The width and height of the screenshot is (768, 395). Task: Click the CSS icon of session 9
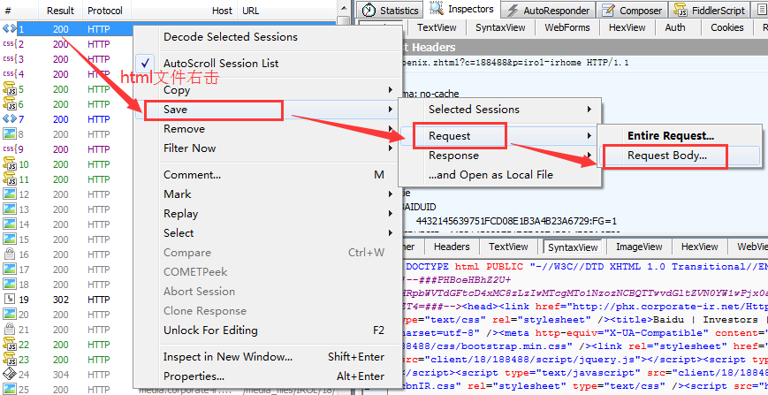coord(10,149)
